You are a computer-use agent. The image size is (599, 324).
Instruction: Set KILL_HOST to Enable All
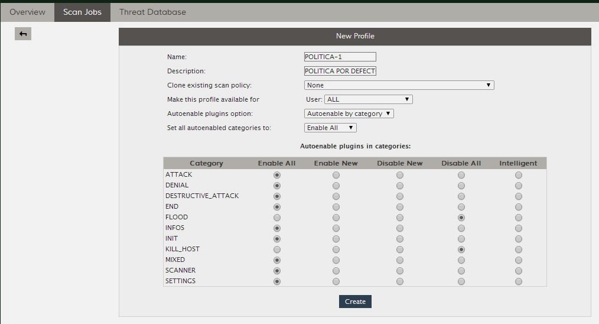coord(277,250)
